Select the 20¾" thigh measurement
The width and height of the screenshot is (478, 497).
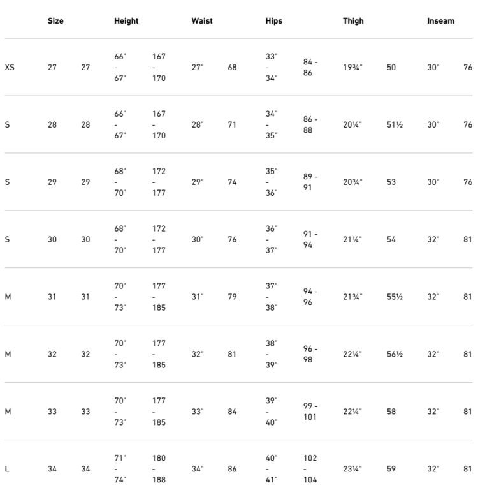click(353, 182)
